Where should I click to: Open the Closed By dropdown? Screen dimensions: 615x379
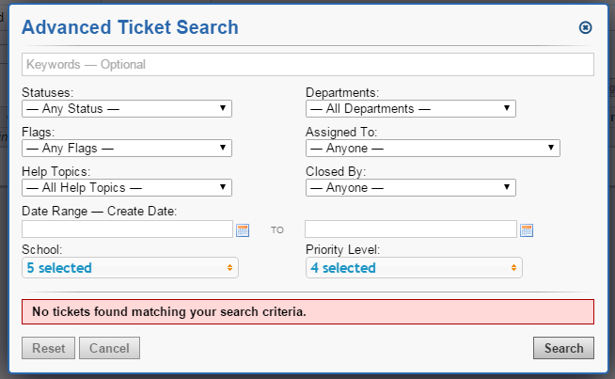click(411, 187)
